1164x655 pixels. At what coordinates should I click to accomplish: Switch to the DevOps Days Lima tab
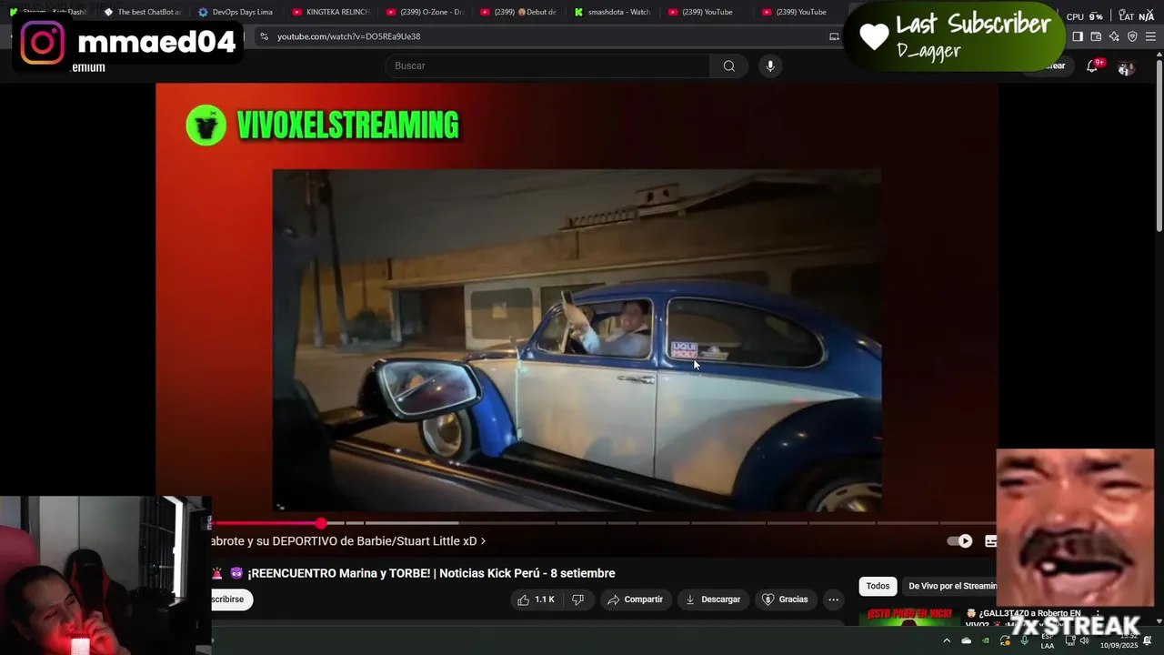click(x=236, y=12)
